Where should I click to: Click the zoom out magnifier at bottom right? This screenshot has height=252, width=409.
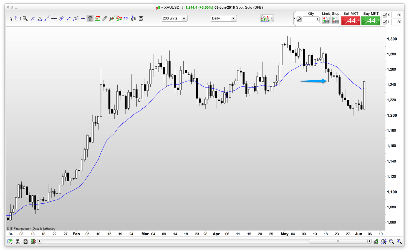point(392,241)
